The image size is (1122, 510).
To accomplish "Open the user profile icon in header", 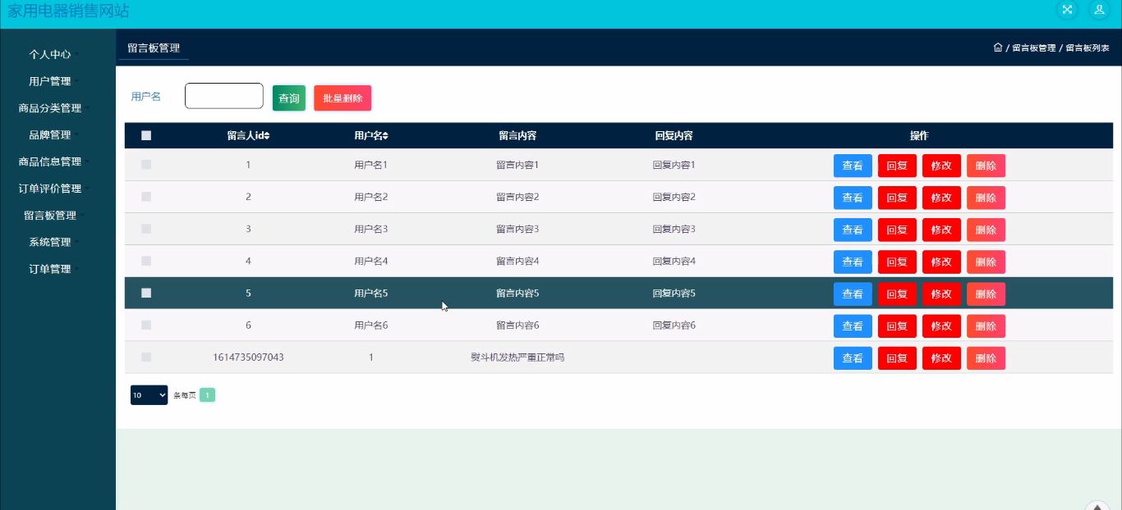I will (1099, 10).
